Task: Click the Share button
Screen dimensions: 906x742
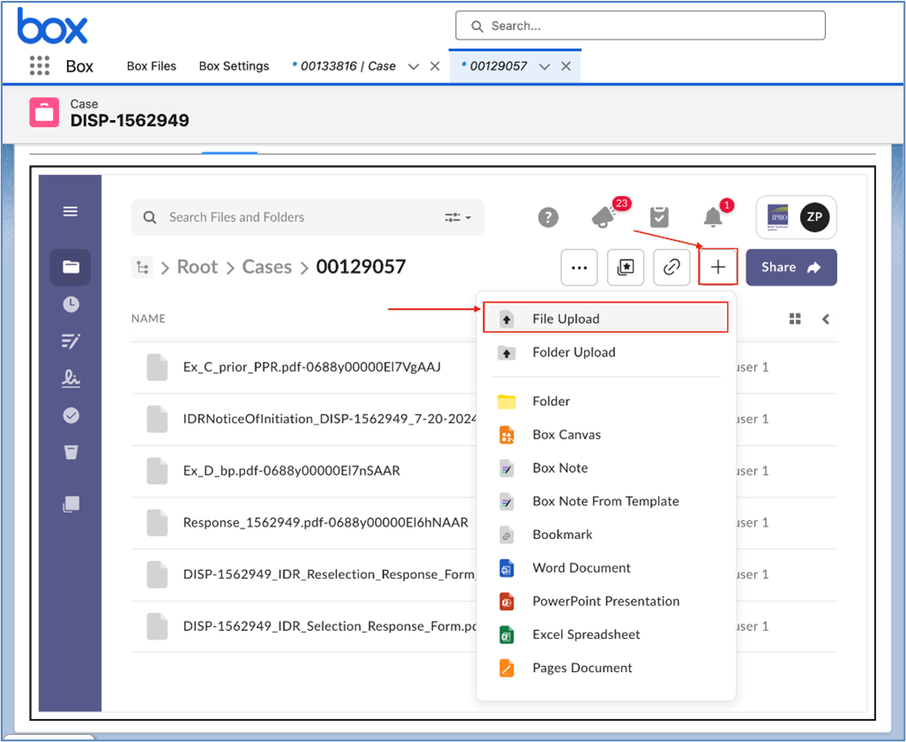Action: [x=791, y=267]
